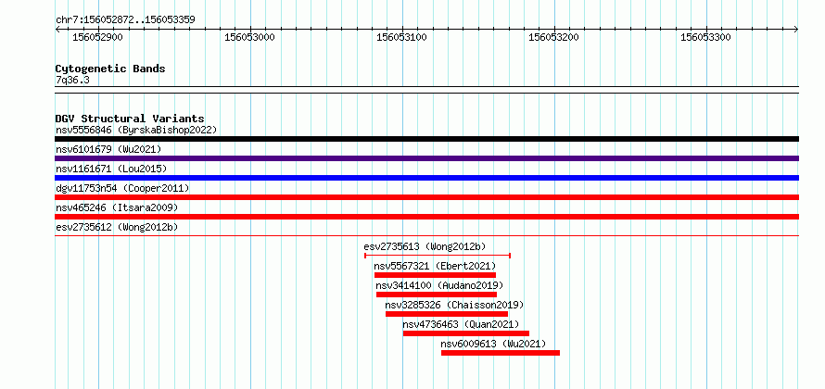Click ruler position 156053100

402,37
